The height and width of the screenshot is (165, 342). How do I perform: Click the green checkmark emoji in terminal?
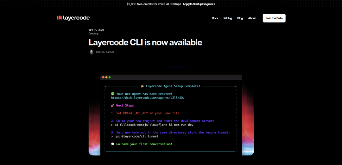(x=113, y=94)
